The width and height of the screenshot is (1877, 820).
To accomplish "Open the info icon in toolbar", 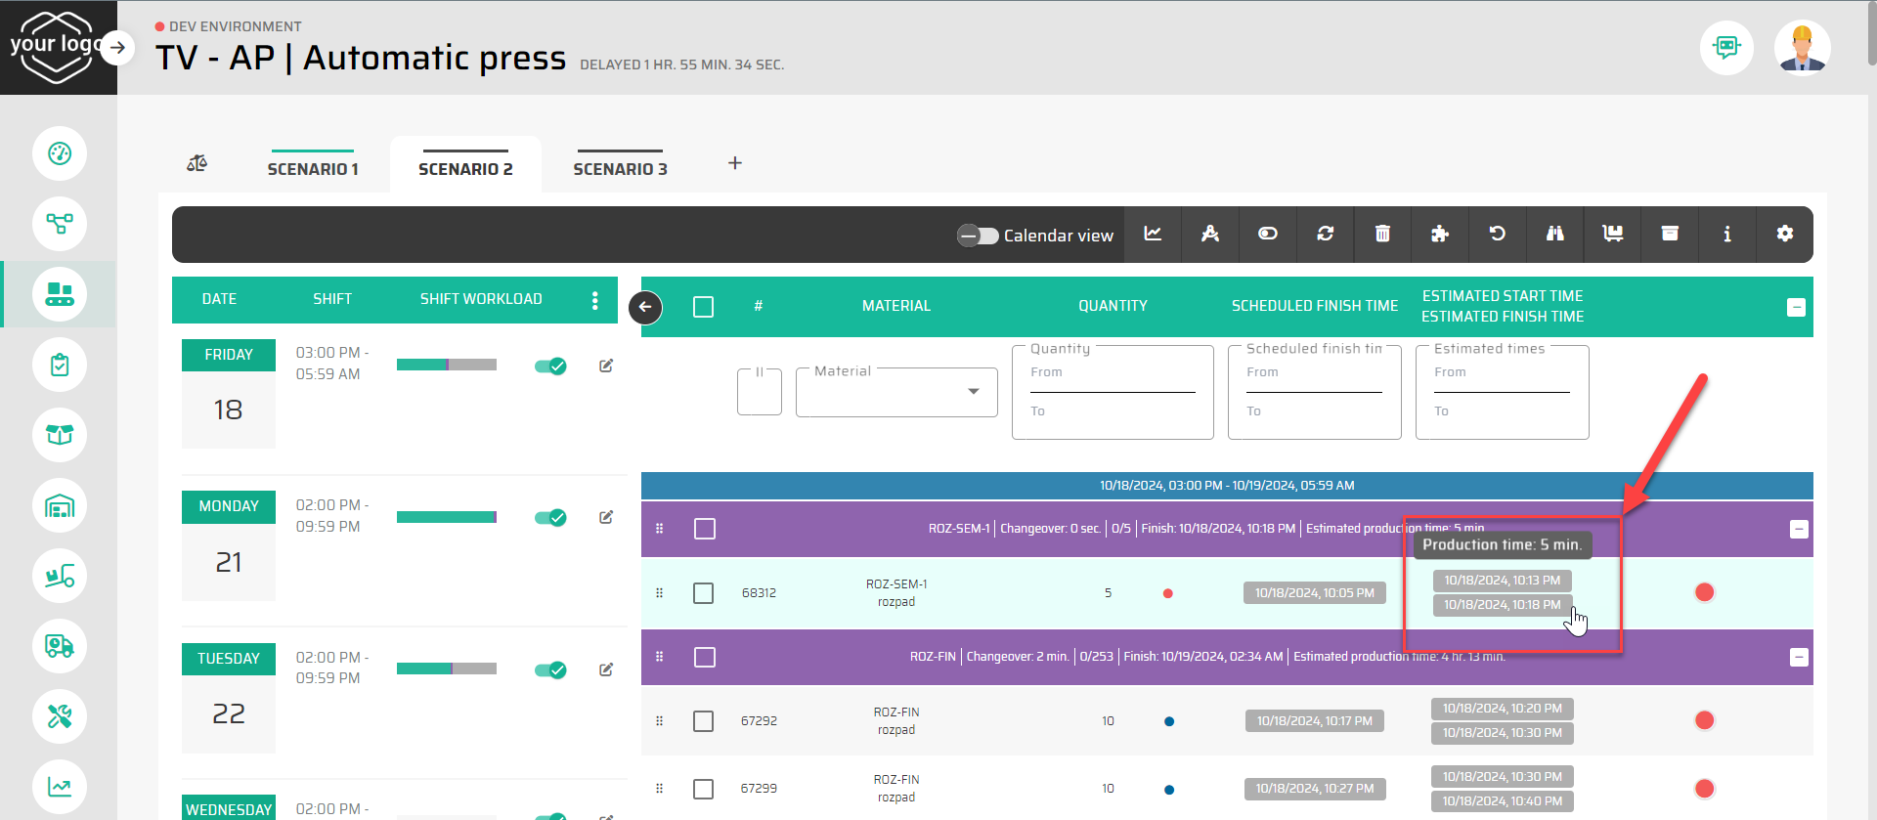I will [x=1726, y=235].
